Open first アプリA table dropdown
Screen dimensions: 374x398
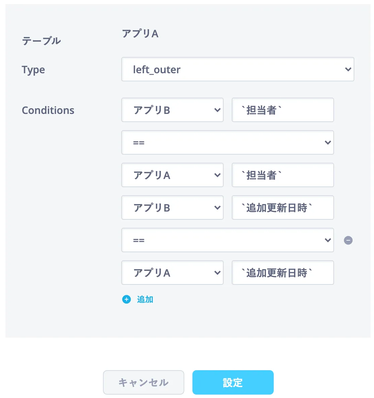[x=172, y=175]
